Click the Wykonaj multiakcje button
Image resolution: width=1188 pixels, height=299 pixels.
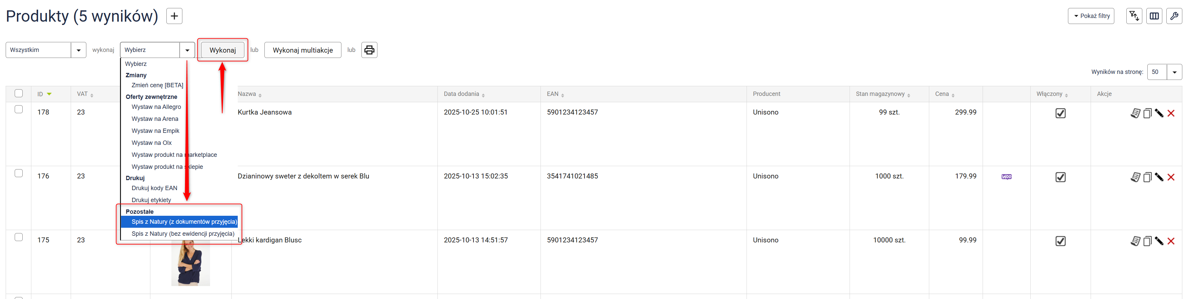302,50
